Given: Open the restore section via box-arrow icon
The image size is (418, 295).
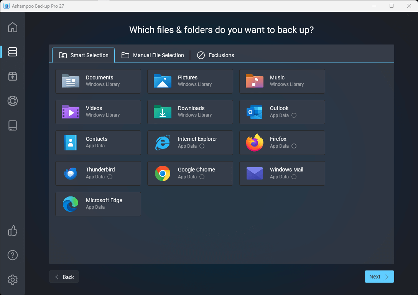Looking at the screenshot, I should (13, 76).
